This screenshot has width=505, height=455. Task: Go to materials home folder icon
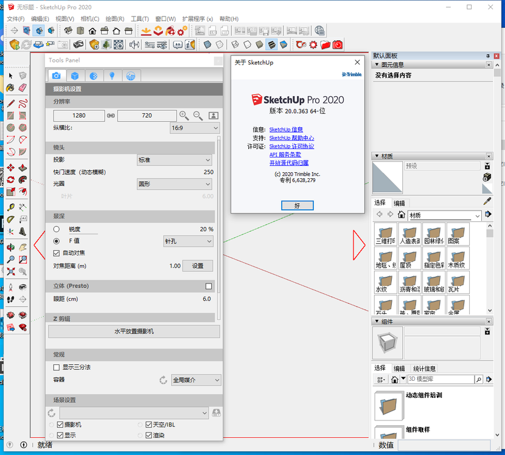point(401,215)
